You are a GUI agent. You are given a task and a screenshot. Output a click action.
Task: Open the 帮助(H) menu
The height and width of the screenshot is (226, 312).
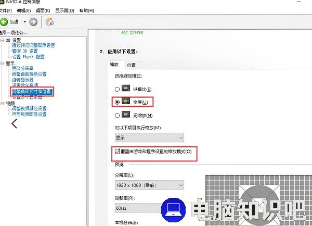click(86, 10)
